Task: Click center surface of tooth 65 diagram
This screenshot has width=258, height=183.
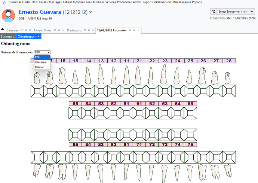Action: 190,113
